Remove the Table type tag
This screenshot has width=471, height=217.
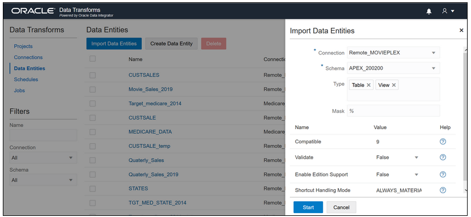coord(368,85)
